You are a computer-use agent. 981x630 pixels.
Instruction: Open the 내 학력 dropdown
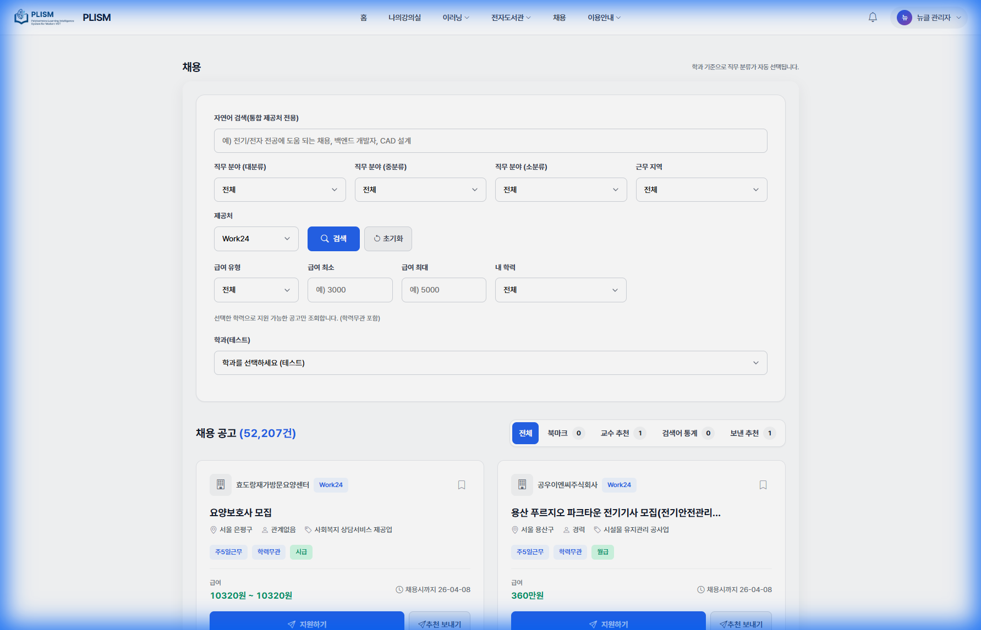(561, 290)
